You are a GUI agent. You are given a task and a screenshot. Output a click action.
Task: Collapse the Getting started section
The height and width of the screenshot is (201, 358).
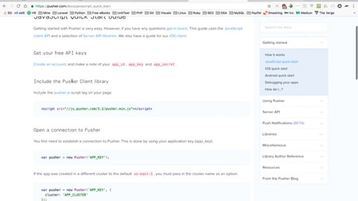(294, 42)
